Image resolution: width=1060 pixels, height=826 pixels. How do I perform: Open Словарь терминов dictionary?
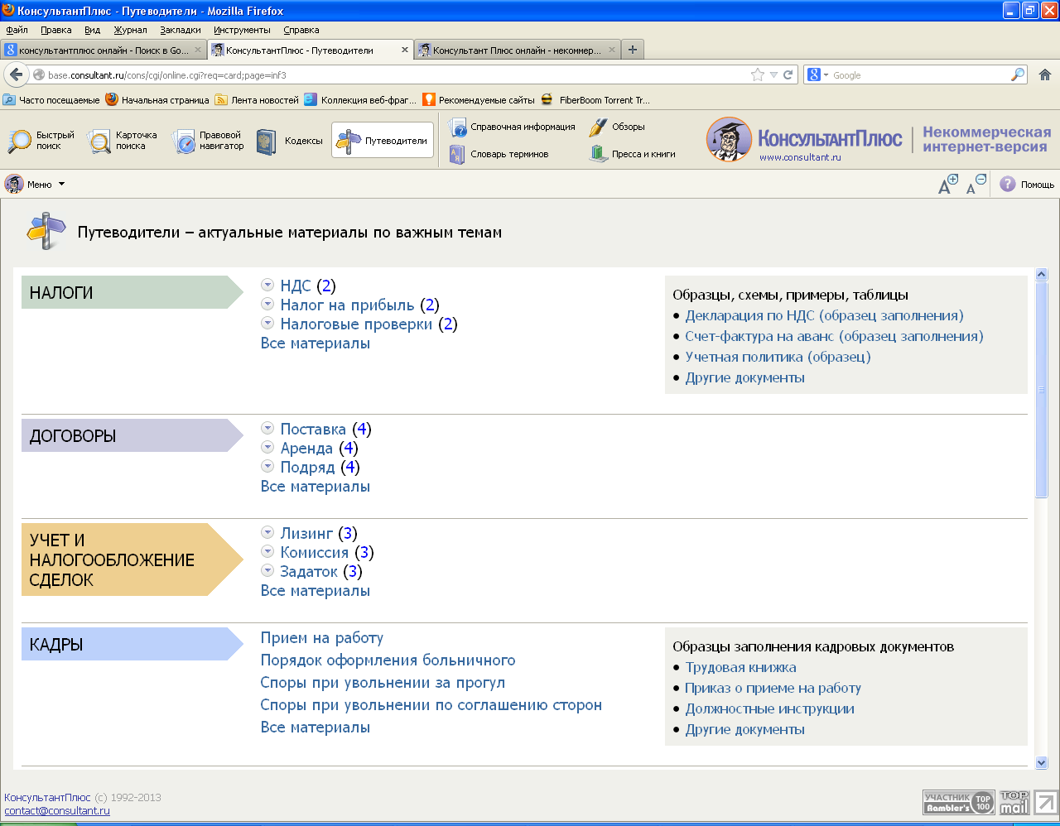[499, 154]
